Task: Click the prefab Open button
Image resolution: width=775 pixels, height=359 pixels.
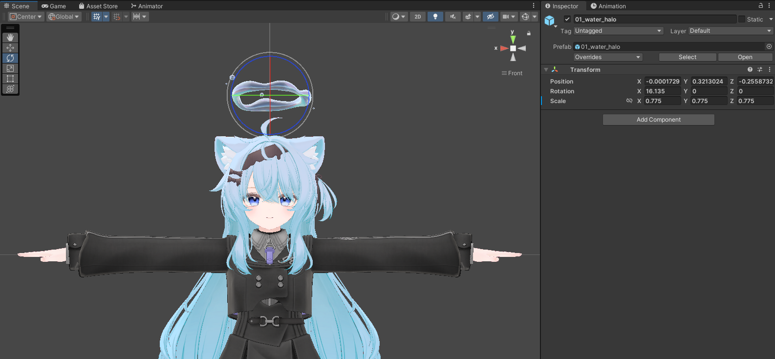Action: (745, 57)
